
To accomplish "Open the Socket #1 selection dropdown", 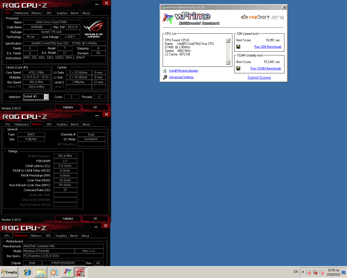I will 46,97.
